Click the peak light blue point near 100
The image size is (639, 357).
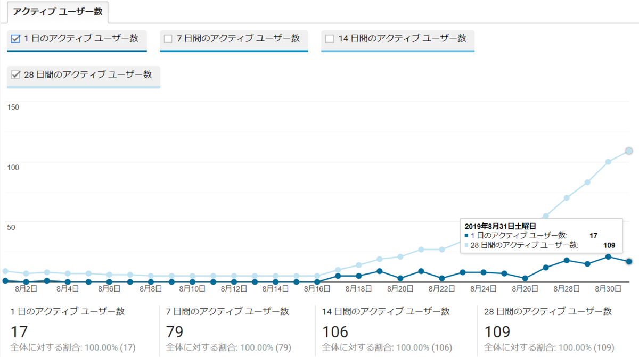608,162
